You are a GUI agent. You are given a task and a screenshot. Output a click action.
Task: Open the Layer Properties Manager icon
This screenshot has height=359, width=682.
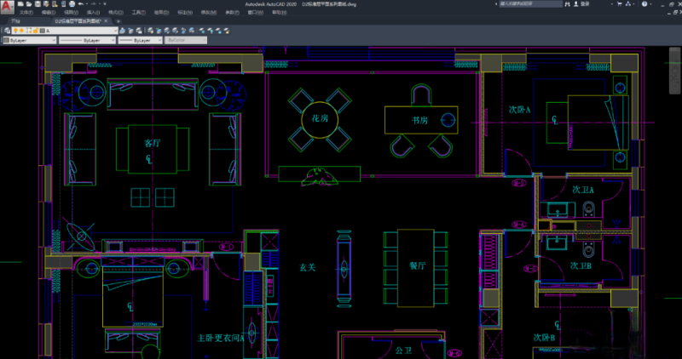pyautogui.click(x=6, y=30)
